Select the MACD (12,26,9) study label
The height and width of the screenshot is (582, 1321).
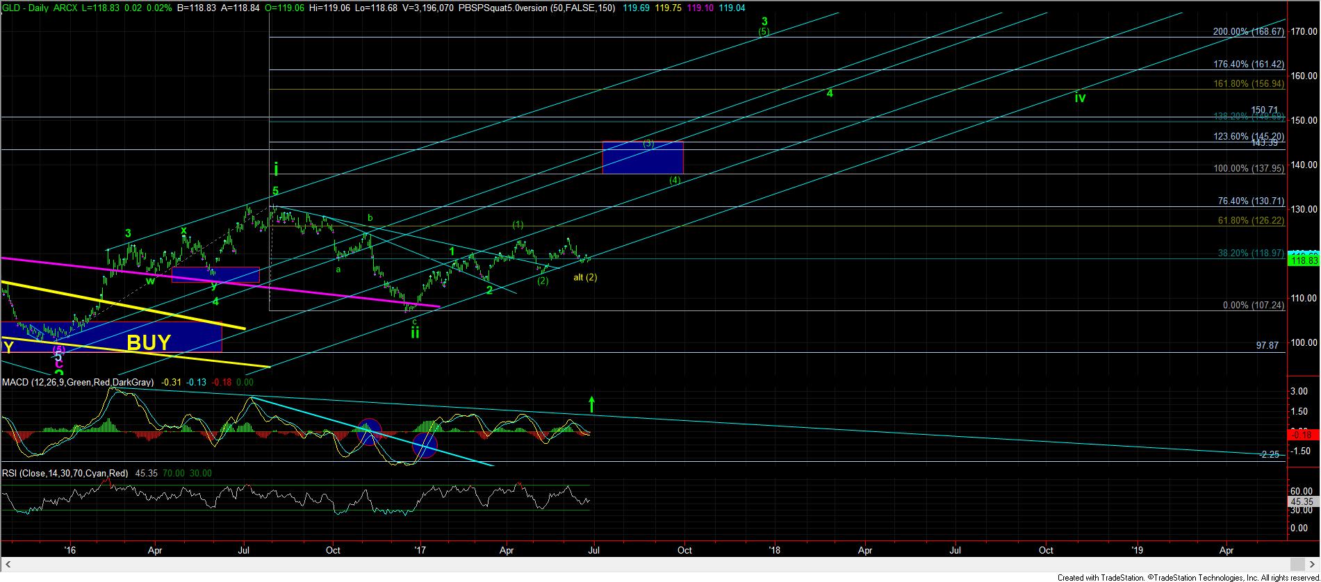coord(77,382)
